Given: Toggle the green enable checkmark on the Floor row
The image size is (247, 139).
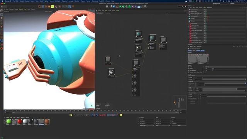Looking at the screenshot, I should click(206, 20).
